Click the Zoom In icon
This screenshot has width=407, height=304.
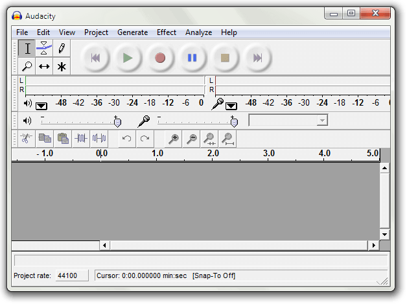point(174,138)
